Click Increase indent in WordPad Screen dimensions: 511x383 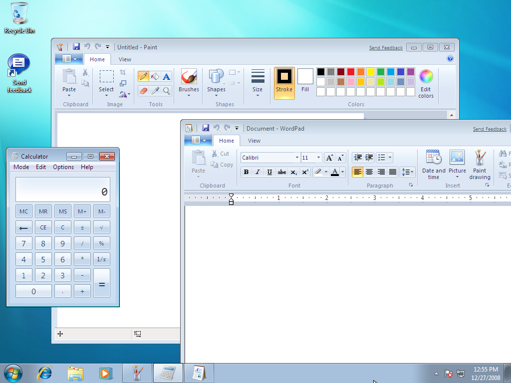[369, 158]
